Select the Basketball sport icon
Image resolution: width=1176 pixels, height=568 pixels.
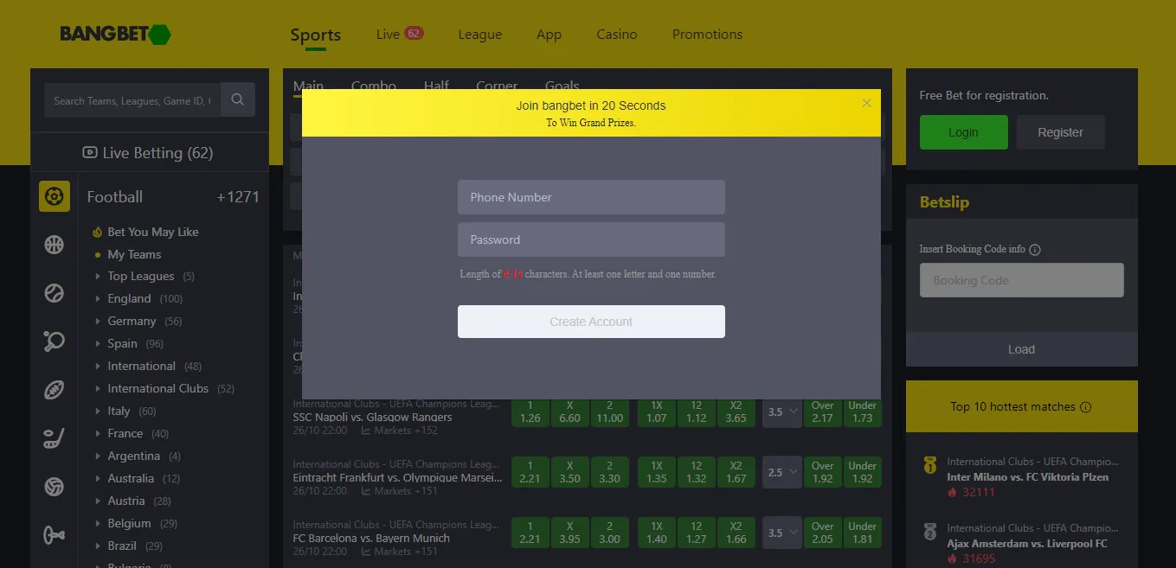(54, 245)
